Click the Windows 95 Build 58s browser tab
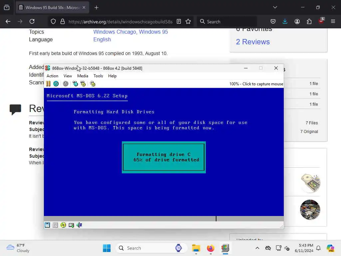The image size is (341, 256). coord(52,8)
